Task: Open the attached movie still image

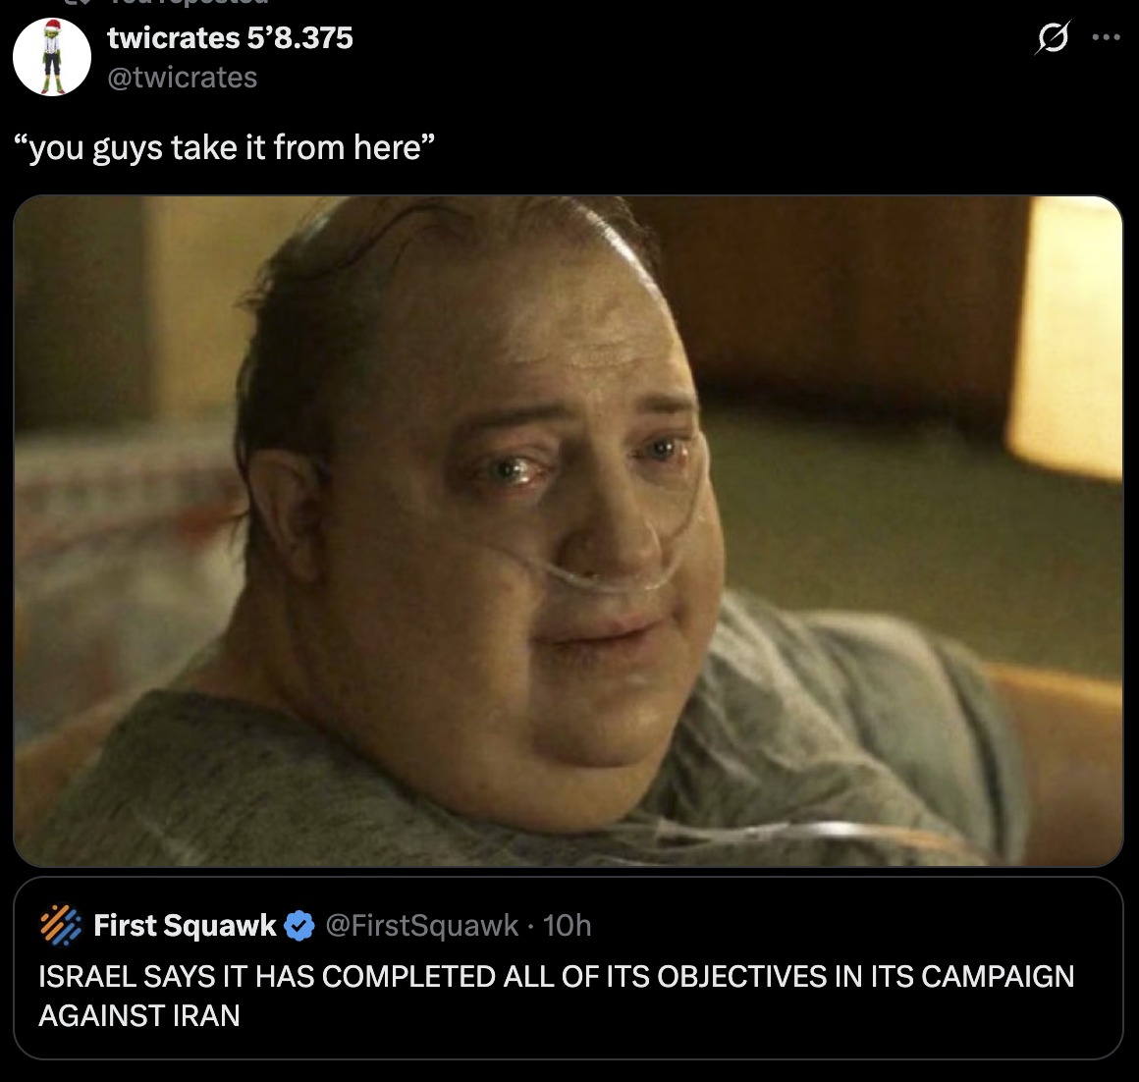Action: click(569, 531)
